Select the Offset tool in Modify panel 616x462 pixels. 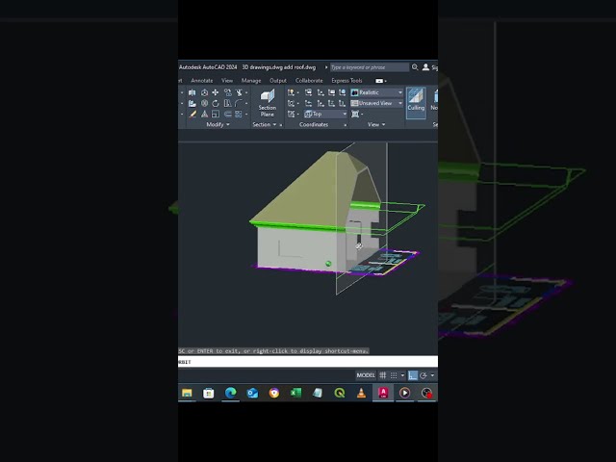228,114
